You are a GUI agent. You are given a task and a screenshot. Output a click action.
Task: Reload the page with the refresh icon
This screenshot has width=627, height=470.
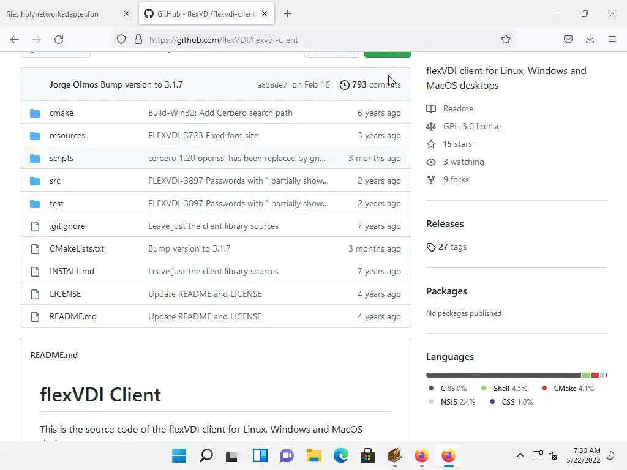(x=59, y=40)
